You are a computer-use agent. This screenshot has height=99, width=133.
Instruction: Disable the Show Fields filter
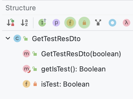[x=70, y=23]
